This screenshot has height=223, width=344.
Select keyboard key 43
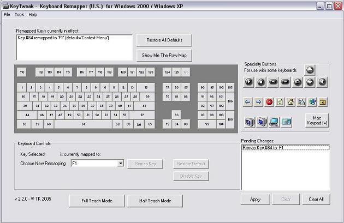click(144, 106)
